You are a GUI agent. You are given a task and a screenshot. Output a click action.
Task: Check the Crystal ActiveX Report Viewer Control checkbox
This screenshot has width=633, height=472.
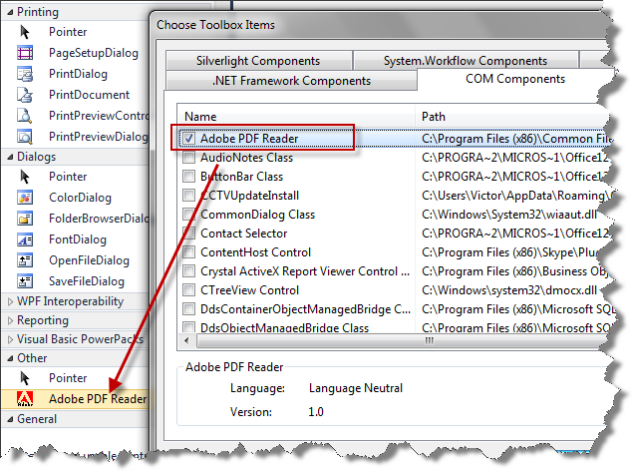point(188,271)
